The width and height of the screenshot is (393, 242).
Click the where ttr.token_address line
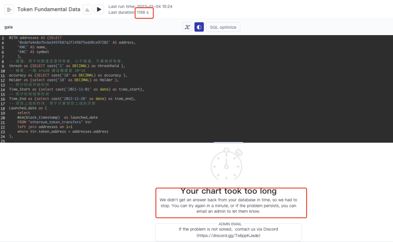[63, 132]
